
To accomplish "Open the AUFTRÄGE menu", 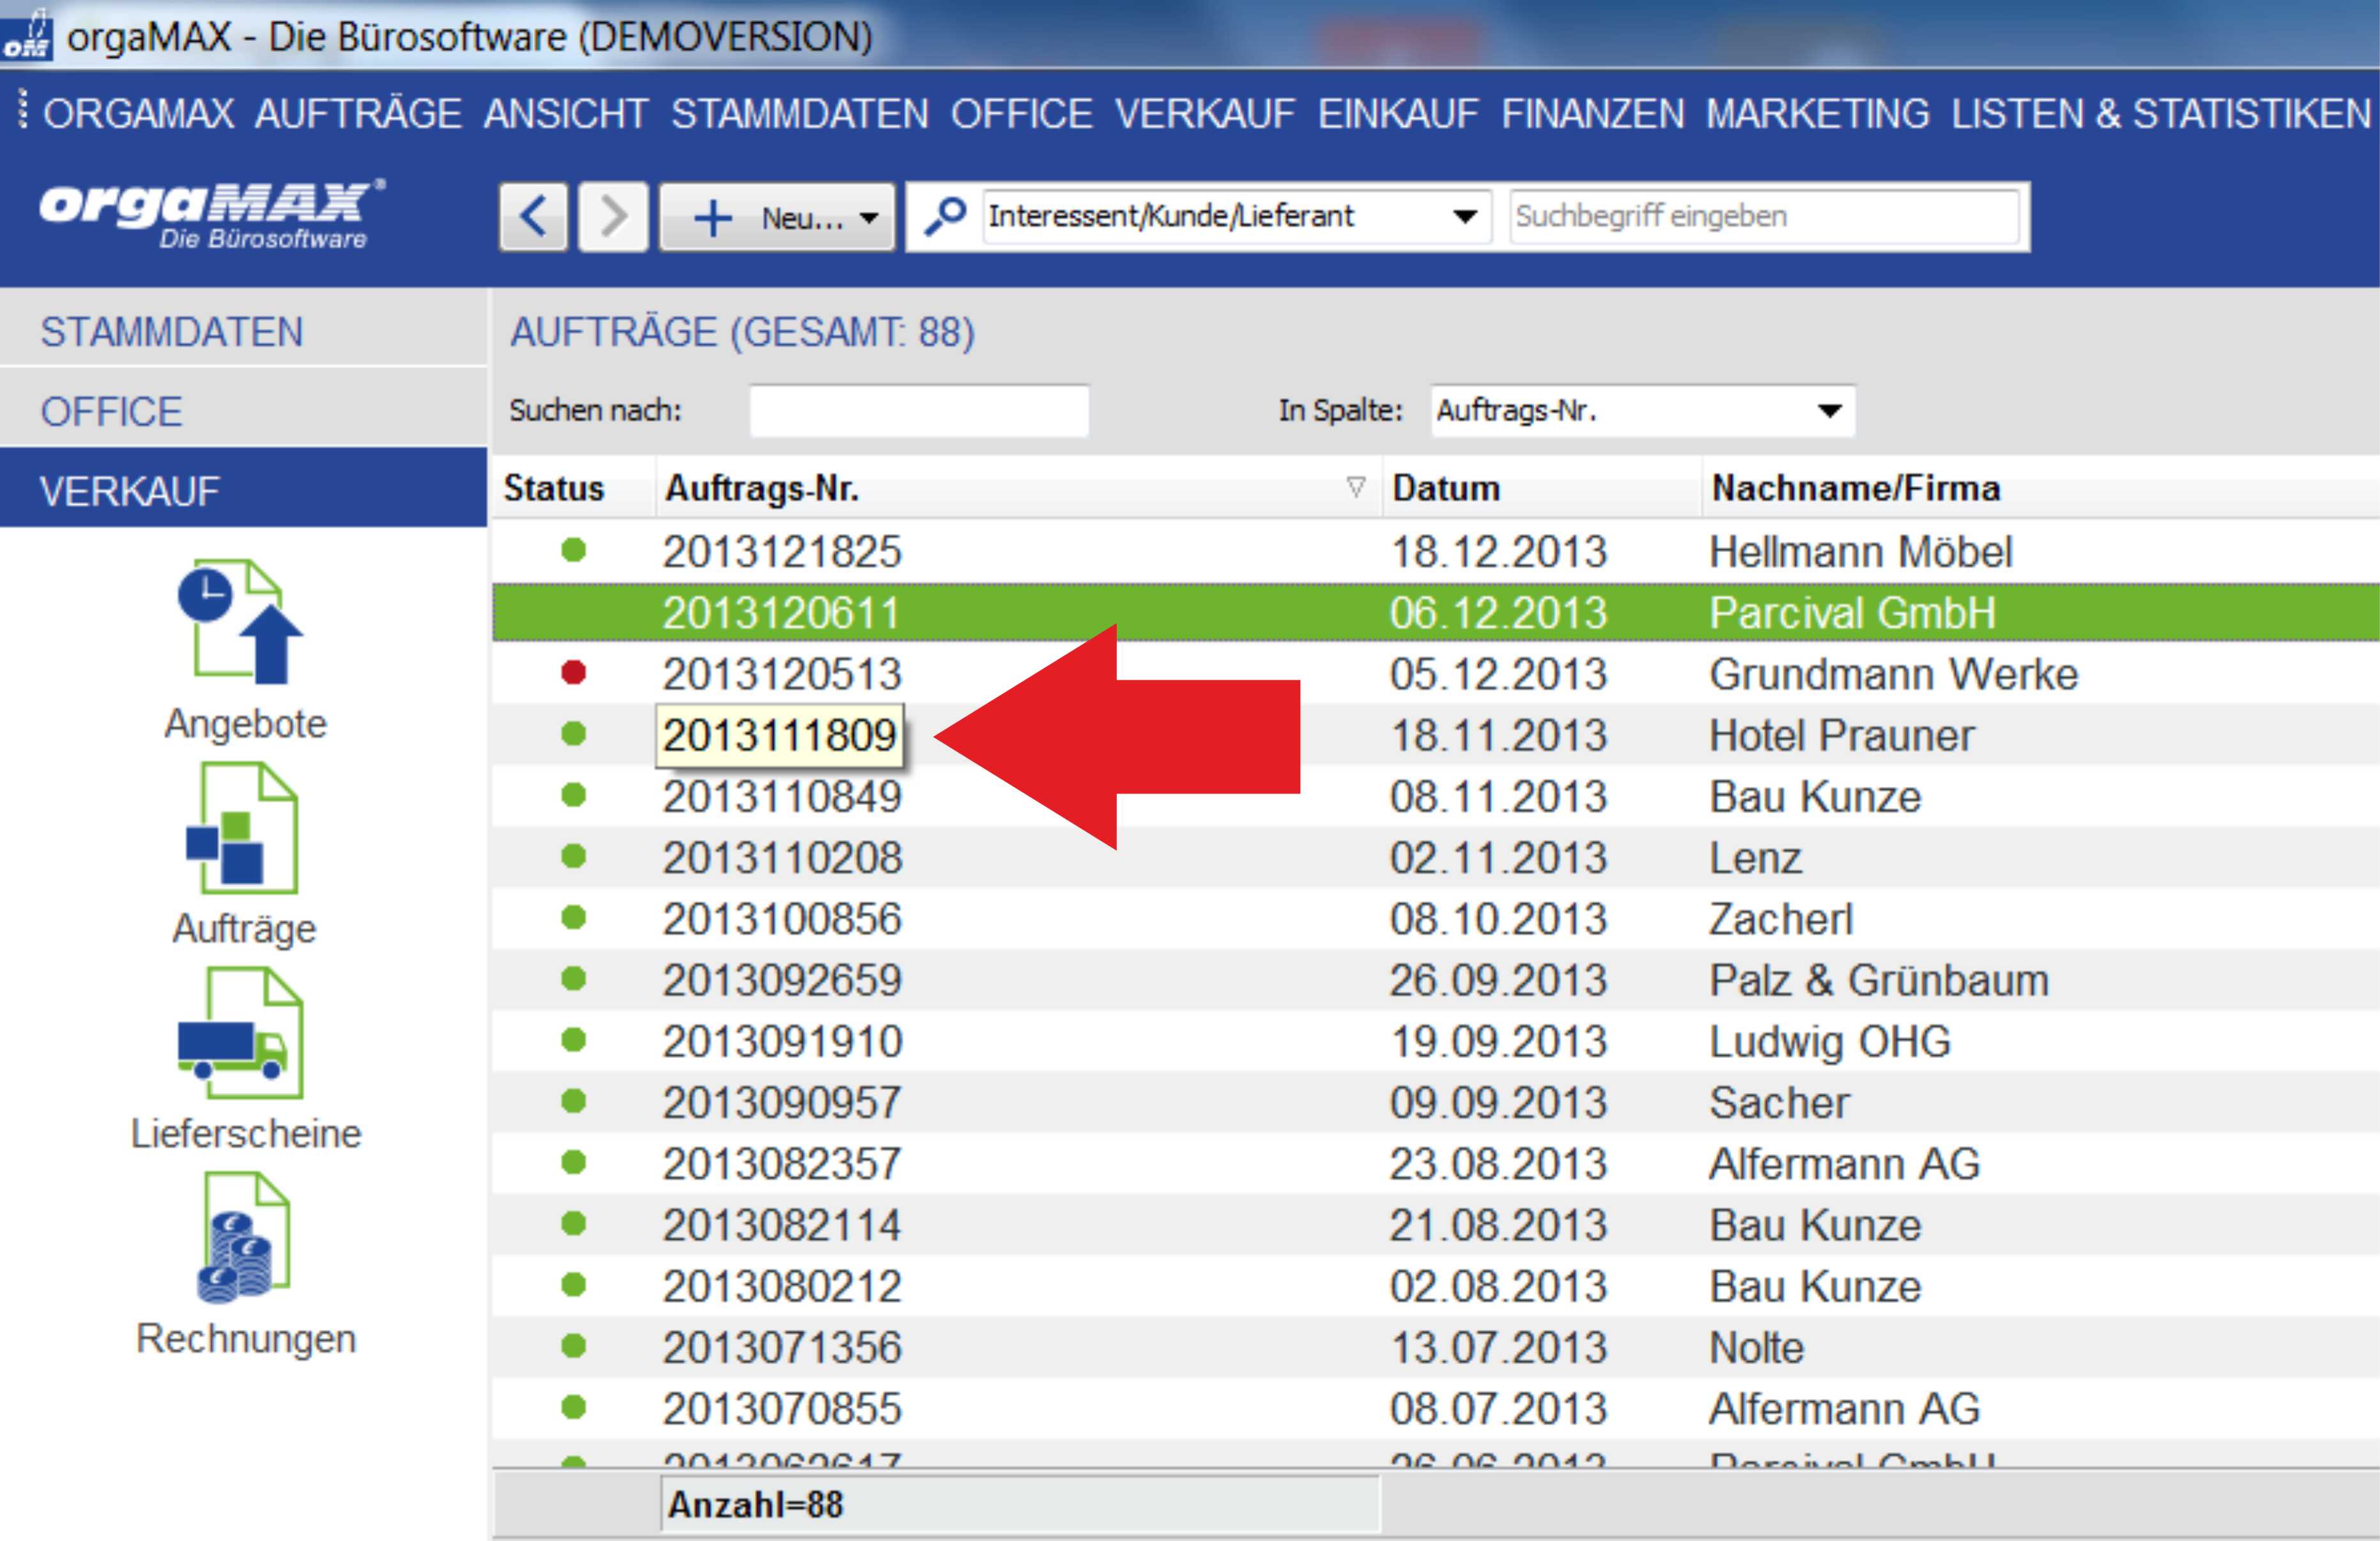I will 358,114.
